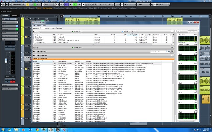Open Google Chrome from the taskbar
Screen dimensions: 212x132
(37, 130)
